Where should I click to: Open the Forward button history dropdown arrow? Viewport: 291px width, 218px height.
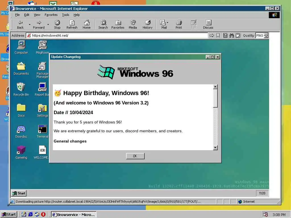48,24
